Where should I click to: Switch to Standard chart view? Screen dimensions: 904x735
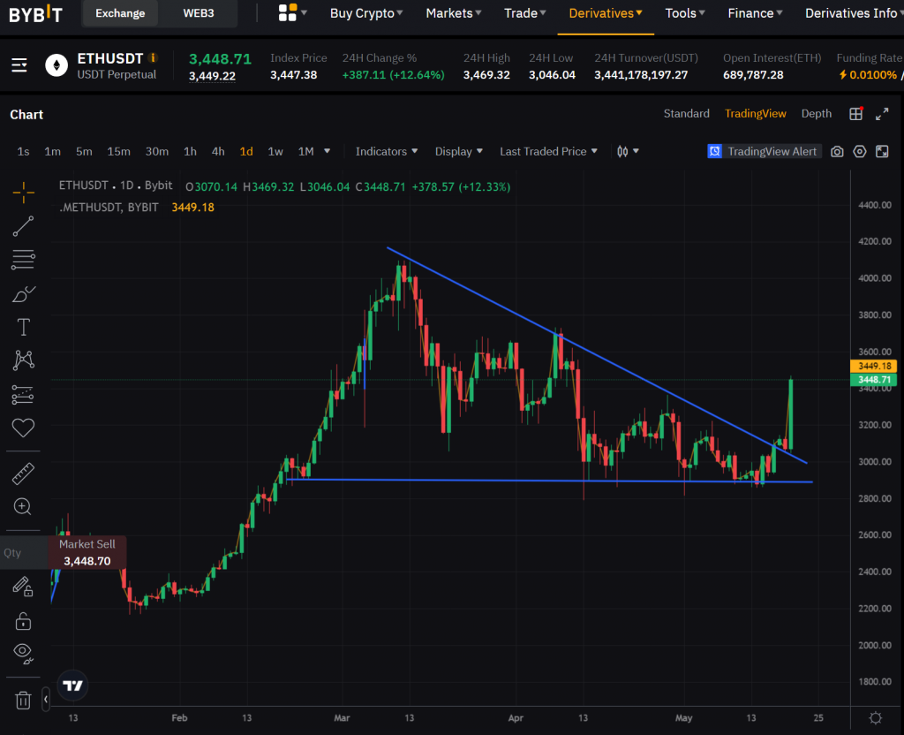[686, 114]
